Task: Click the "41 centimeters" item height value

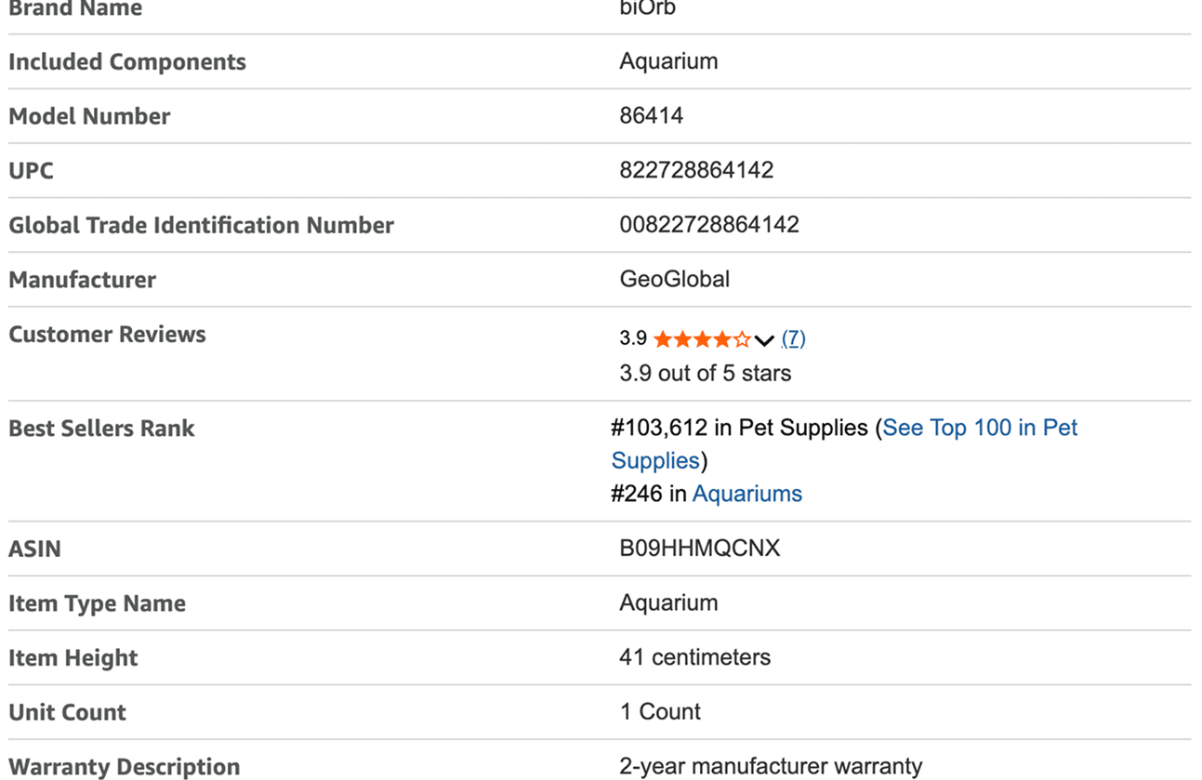Action: (x=694, y=657)
